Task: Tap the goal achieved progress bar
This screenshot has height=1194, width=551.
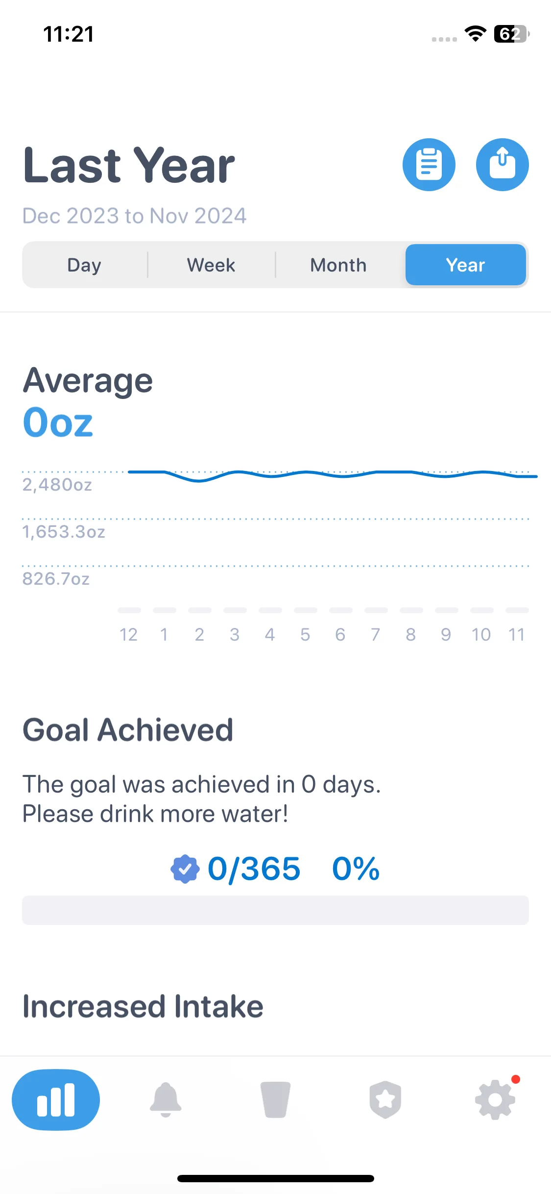Action: coord(275,910)
